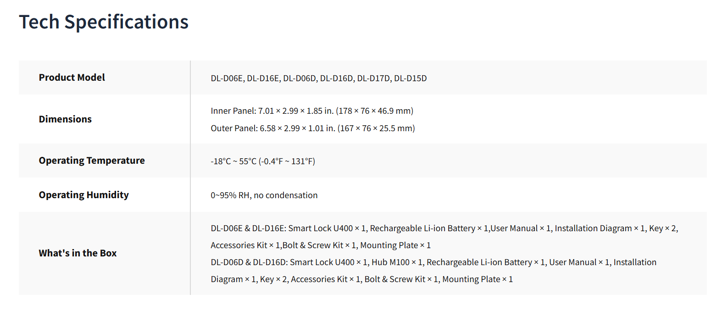Click the line starting with Accessories Kit × 1
Viewport: 728px width, 311px height.
coord(320,245)
